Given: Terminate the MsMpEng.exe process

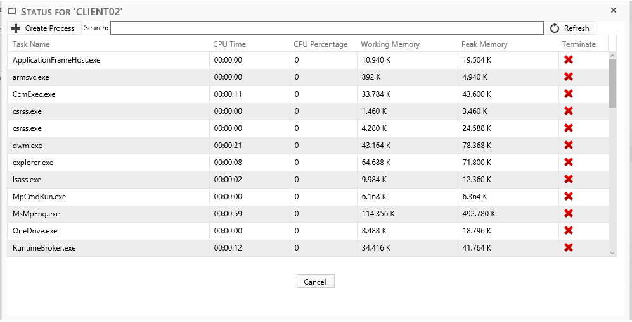Looking at the screenshot, I should (x=569, y=214).
